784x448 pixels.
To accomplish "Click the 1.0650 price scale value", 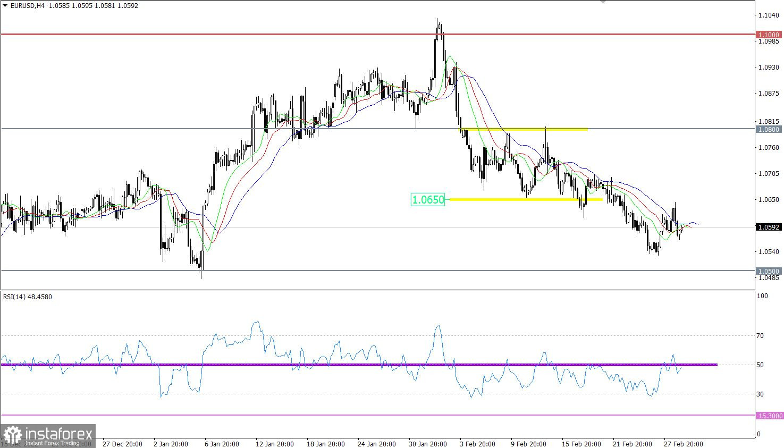I will pos(769,200).
